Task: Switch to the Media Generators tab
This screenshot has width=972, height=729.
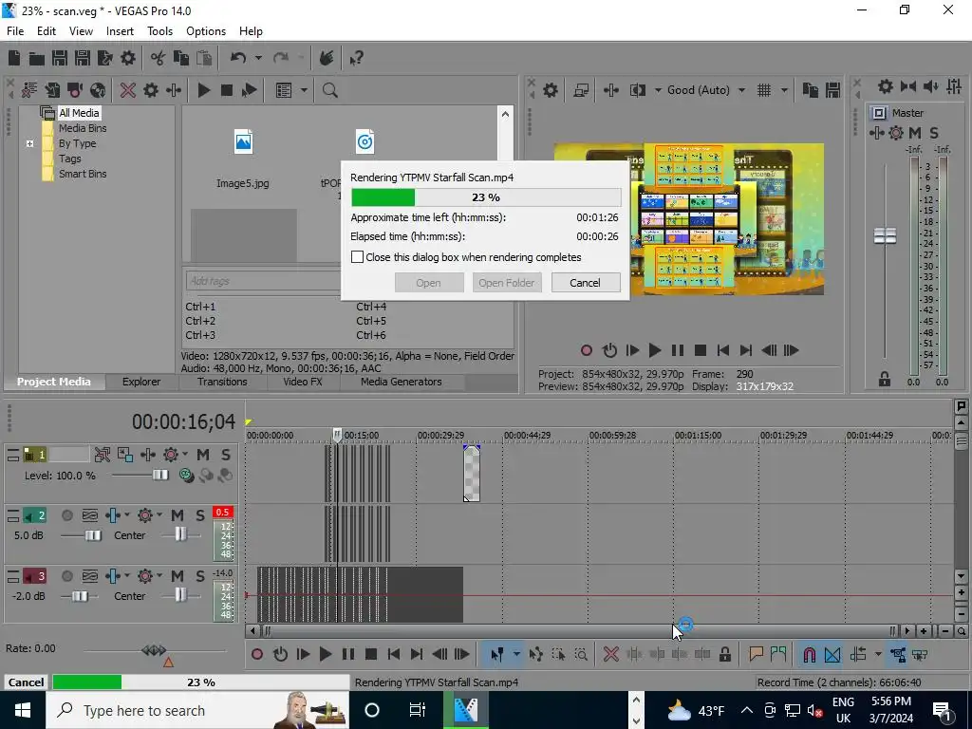Action: [x=402, y=382]
